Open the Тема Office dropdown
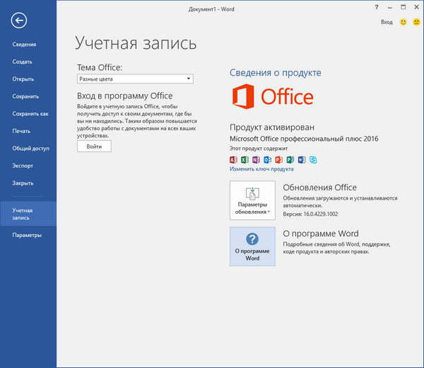424x368 pixels. coord(136,79)
